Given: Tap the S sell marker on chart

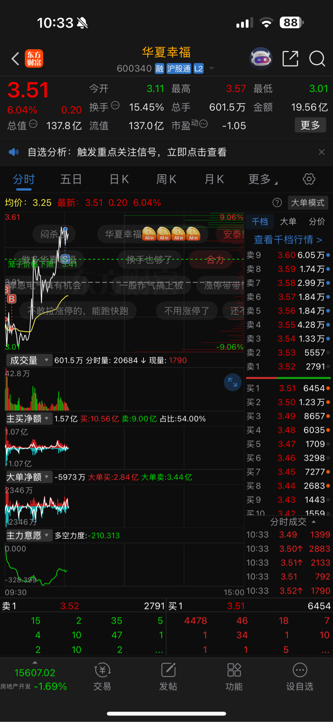Looking at the screenshot, I should (x=65, y=259).
